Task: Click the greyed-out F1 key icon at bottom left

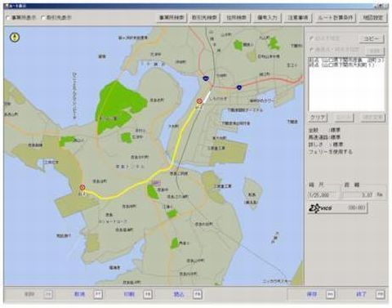Action: pyautogui.click(x=48, y=294)
